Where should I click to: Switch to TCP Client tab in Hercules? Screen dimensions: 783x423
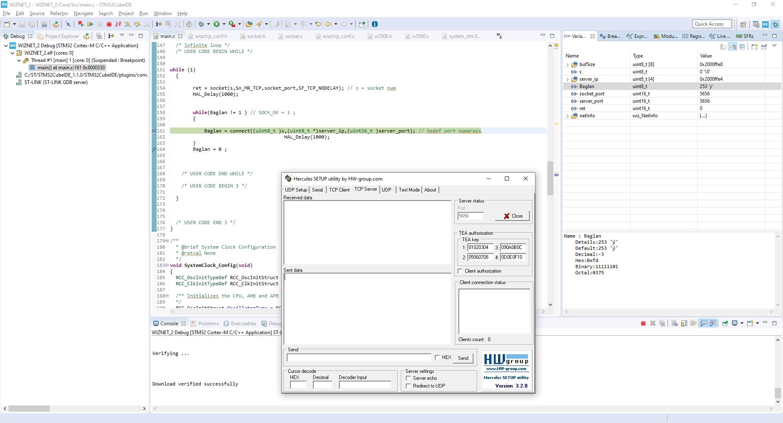tap(339, 190)
